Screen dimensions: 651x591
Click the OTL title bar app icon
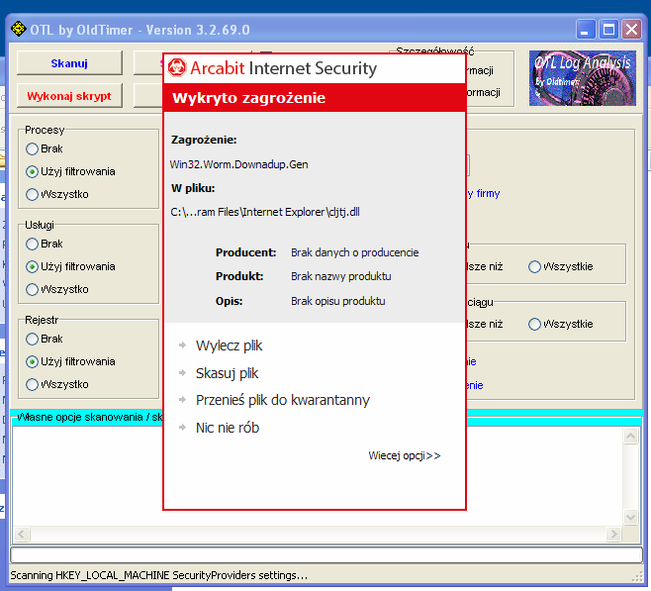18,29
